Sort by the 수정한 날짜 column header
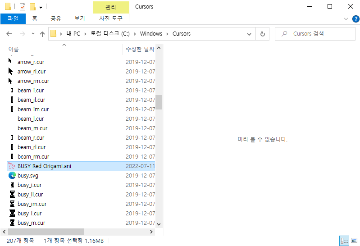This screenshot has width=360, height=246. pyautogui.click(x=140, y=49)
